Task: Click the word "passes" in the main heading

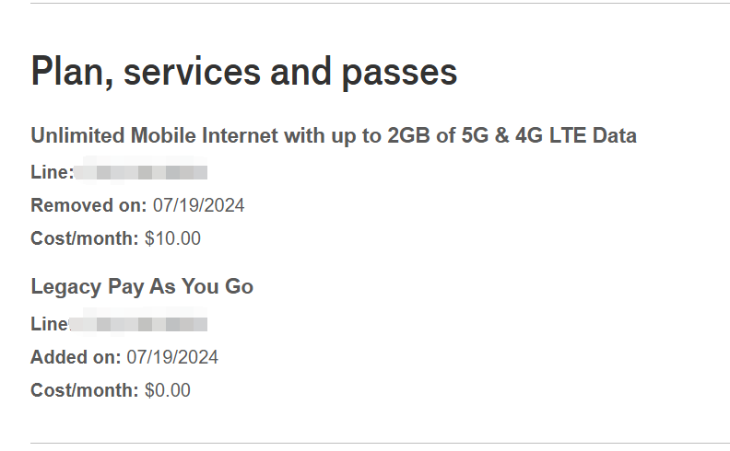Action: click(x=399, y=74)
